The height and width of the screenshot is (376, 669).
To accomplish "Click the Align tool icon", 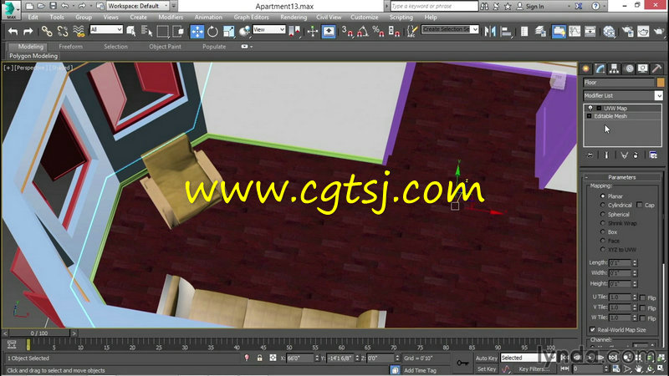I will pyautogui.click(x=506, y=31).
